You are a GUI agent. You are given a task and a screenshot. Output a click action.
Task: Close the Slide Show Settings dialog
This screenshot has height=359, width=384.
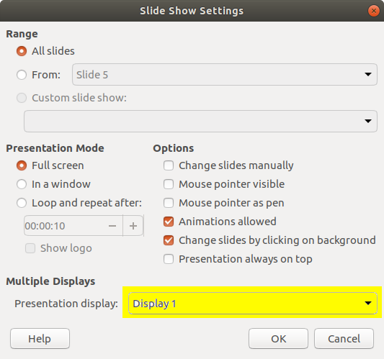(374, 11)
